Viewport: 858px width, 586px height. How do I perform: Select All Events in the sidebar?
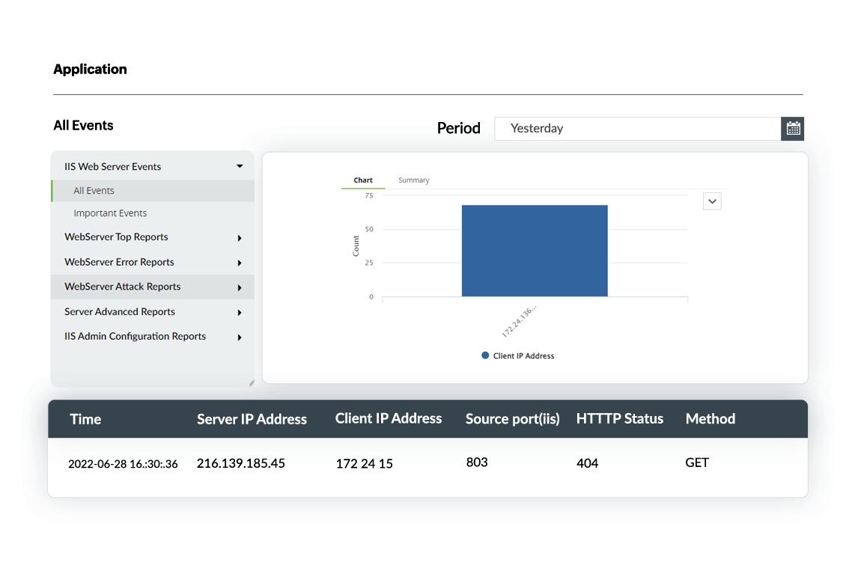pos(94,191)
